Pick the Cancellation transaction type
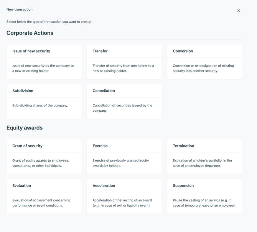This screenshot has width=257, height=232. pos(124,101)
